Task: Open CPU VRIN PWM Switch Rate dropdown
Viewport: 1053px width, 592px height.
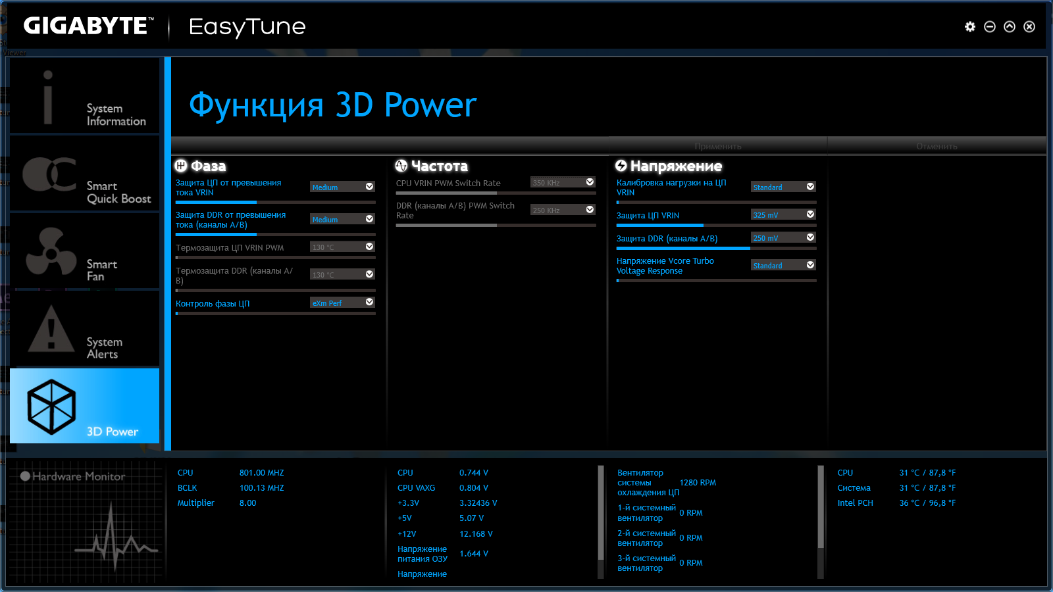Action: pyautogui.click(x=563, y=182)
